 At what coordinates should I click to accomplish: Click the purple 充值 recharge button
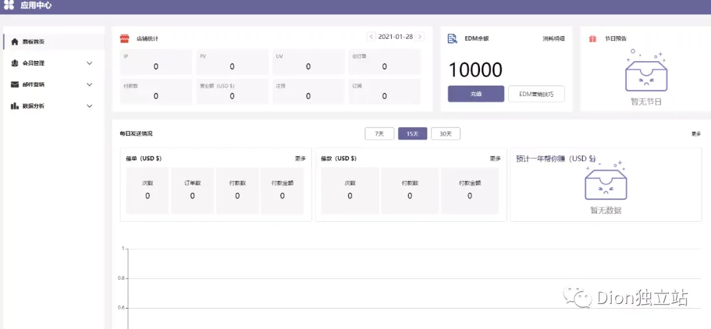click(476, 94)
